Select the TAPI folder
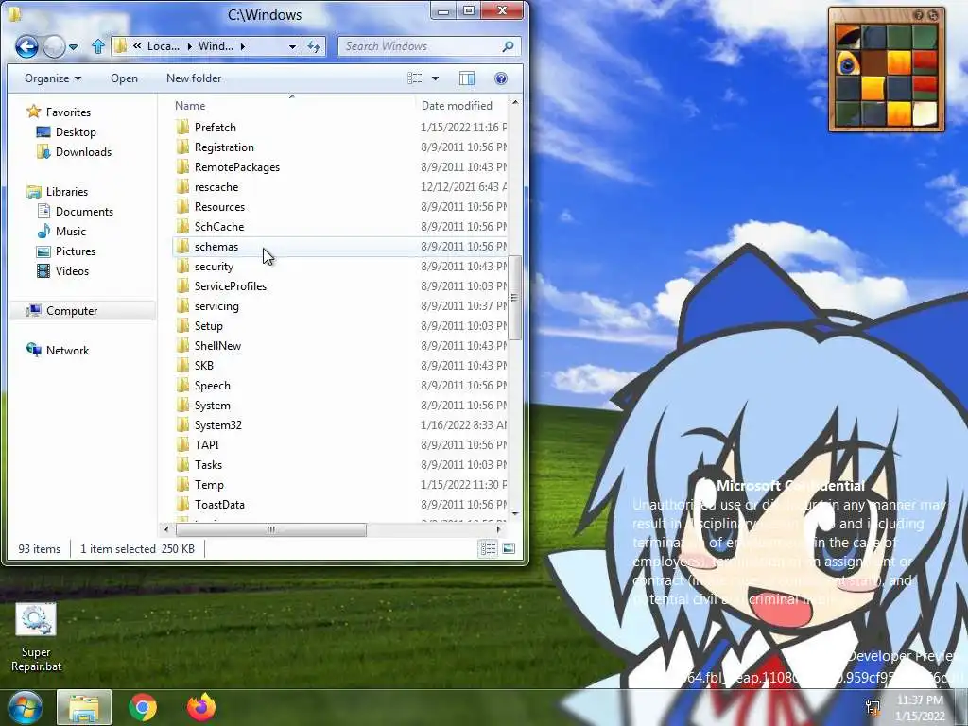This screenshot has height=726, width=968. pos(339,444)
